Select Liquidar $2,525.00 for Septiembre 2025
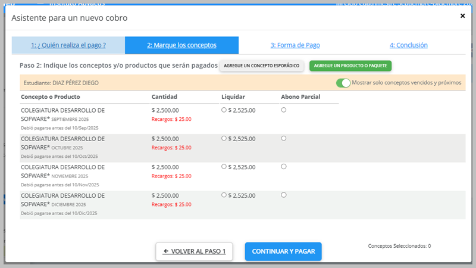The height and width of the screenshot is (268, 476). tap(224, 110)
